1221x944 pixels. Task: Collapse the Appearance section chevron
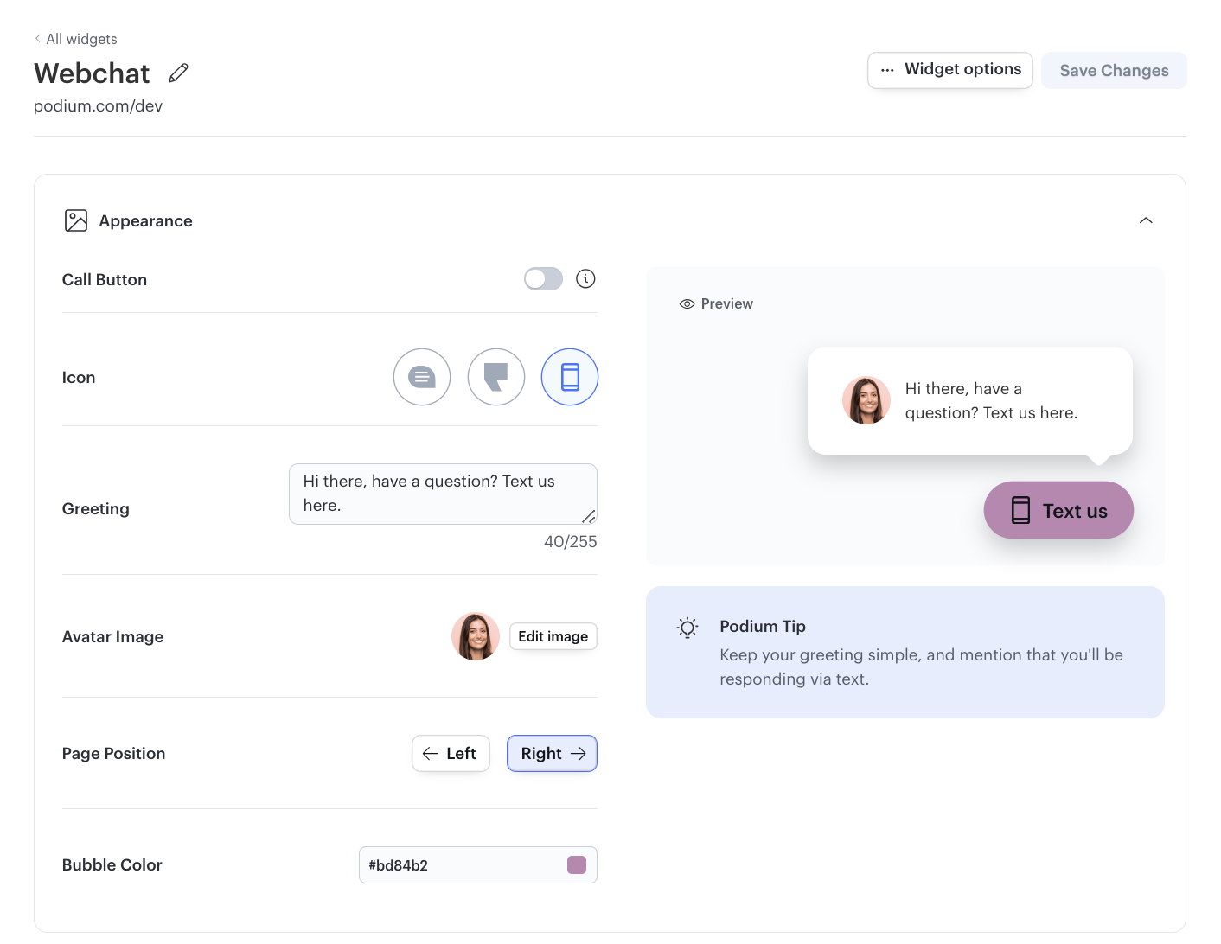coord(1146,220)
